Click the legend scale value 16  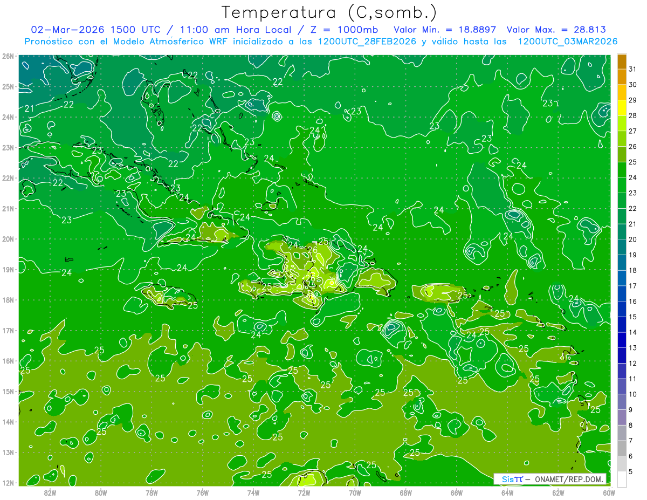pyautogui.click(x=633, y=301)
